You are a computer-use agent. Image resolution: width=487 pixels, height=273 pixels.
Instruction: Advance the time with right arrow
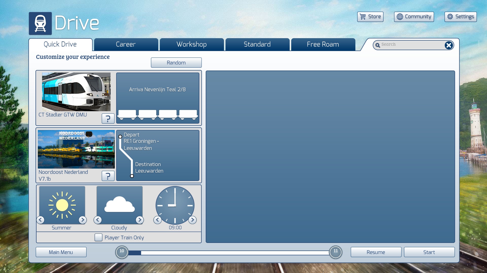(x=193, y=220)
